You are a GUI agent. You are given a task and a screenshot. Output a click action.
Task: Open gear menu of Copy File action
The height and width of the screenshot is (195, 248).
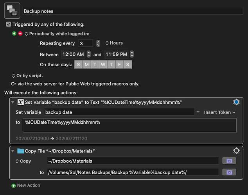[x=236, y=151]
